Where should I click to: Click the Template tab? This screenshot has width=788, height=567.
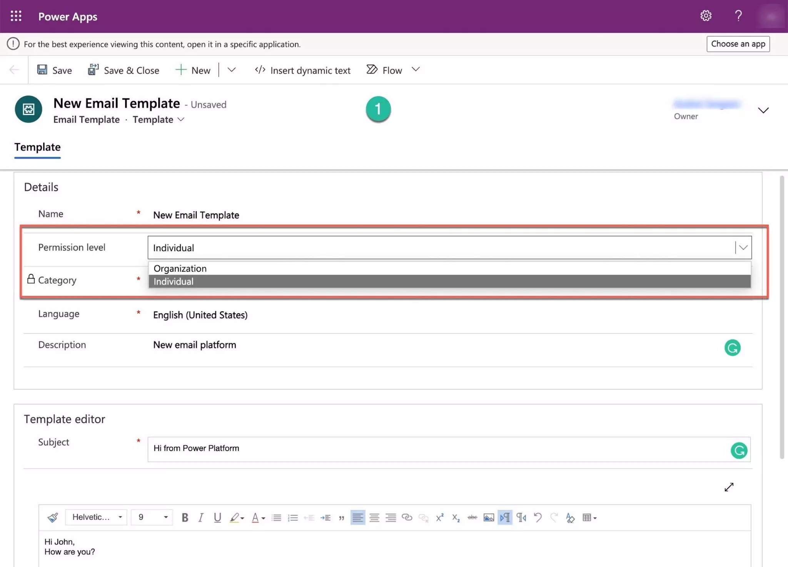(x=37, y=147)
